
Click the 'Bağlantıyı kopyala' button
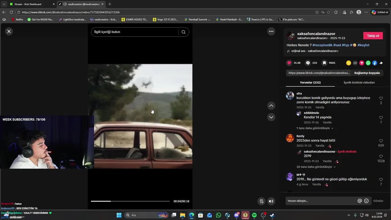click(367, 73)
